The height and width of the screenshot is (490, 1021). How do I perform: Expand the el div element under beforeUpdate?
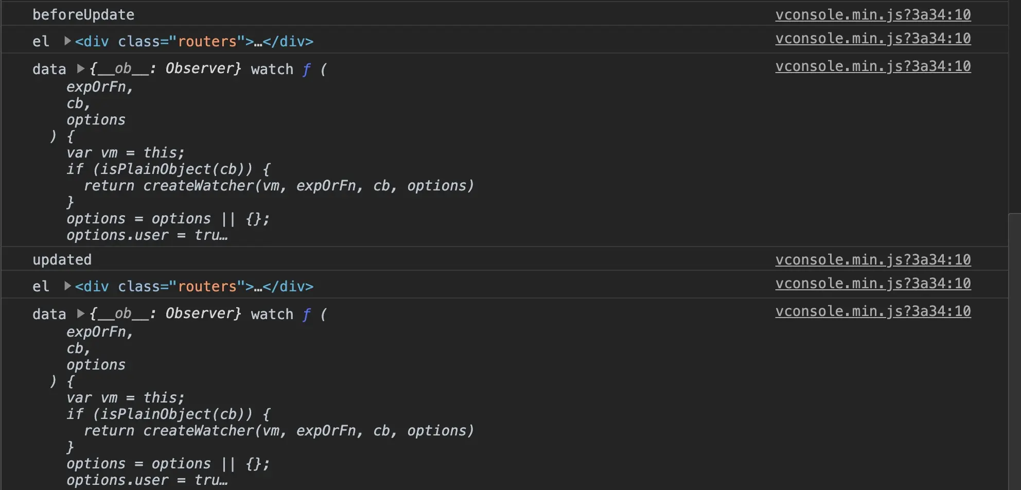coord(67,41)
